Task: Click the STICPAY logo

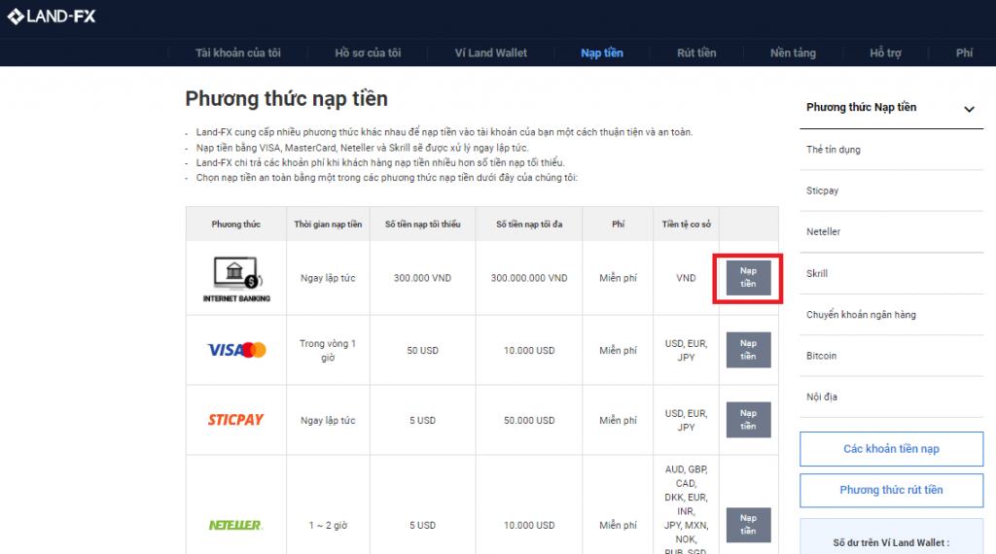Action: (x=235, y=420)
